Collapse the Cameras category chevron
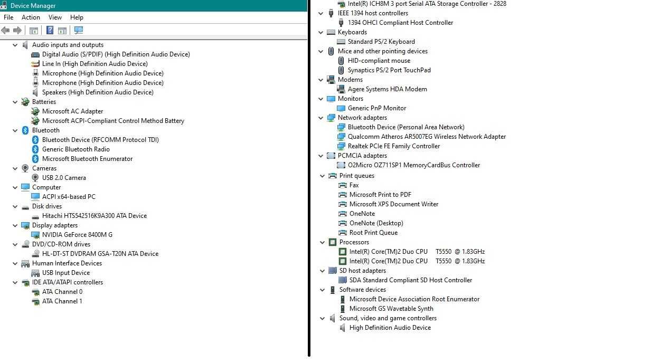Image resolution: width=670 pixels, height=363 pixels. pyautogui.click(x=15, y=168)
